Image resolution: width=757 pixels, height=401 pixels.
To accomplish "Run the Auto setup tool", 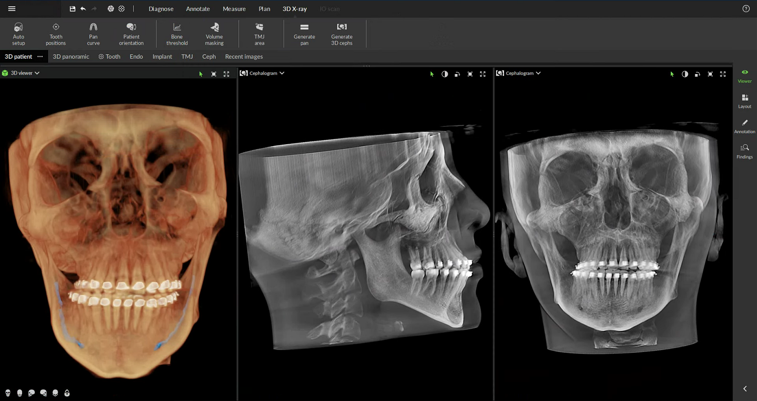I will 18,34.
